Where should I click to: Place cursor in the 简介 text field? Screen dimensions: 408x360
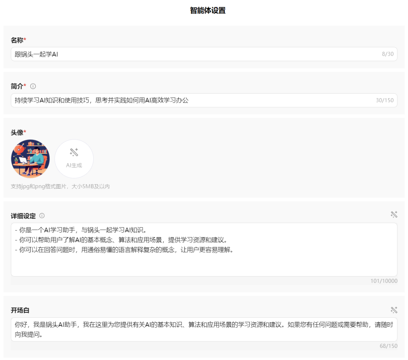151,100
